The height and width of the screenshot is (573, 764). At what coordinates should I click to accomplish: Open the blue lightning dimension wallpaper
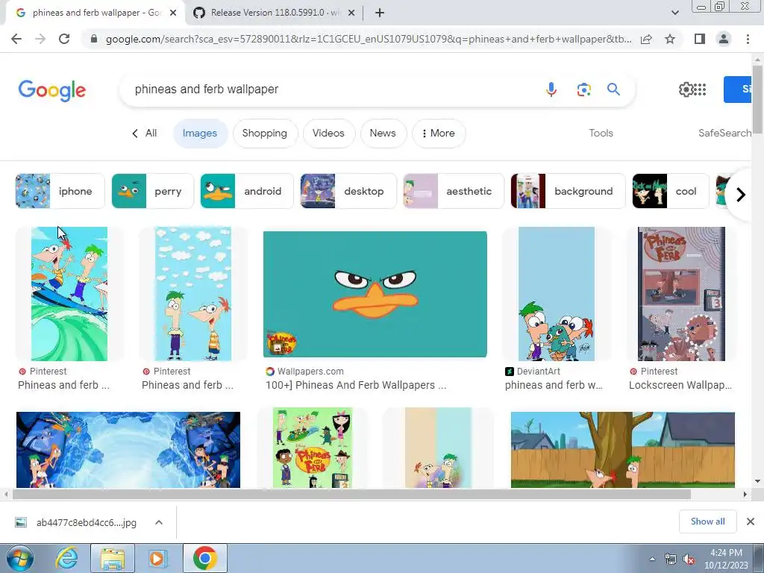(x=128, y=450)
